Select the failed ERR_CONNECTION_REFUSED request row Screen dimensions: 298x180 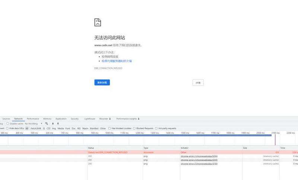(149, 152)
